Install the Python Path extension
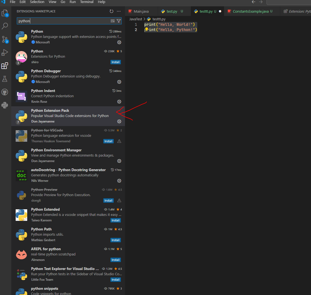This screenshot has height=295, width=311. click(115, 240)
